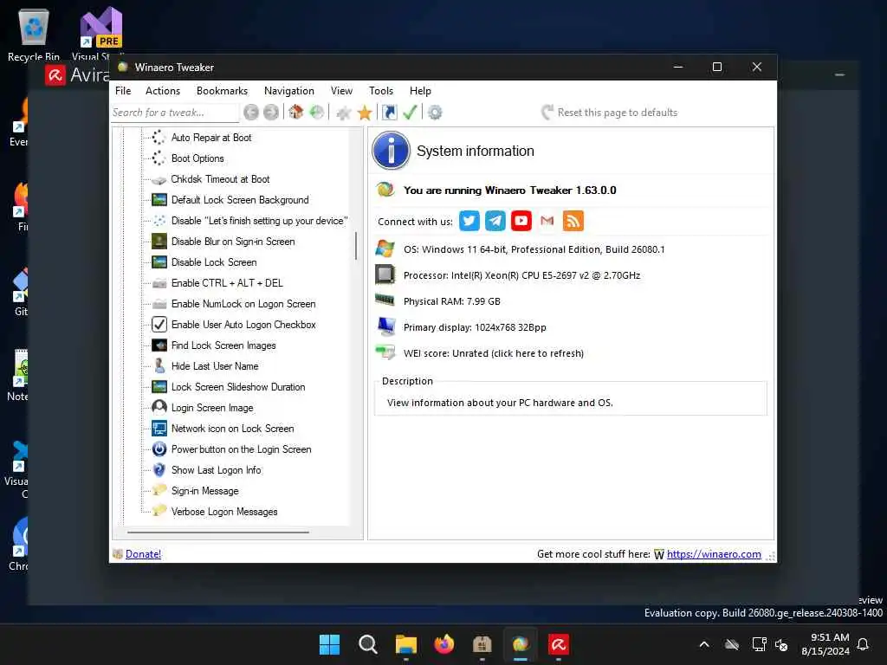Open the https://winaero.com link
887x665 pixels.
[714, 554]
